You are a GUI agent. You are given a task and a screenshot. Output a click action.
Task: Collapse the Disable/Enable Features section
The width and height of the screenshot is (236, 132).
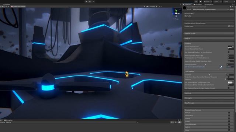pyautogui.click(x=209, y=110)
